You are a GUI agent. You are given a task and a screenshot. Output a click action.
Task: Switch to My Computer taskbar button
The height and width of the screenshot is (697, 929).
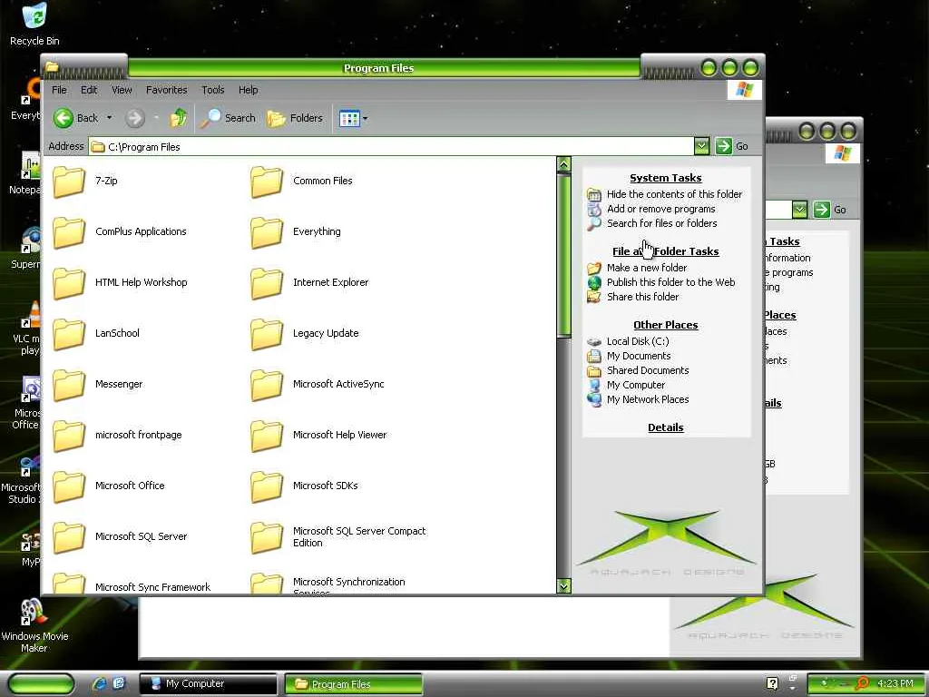point(208,684)
